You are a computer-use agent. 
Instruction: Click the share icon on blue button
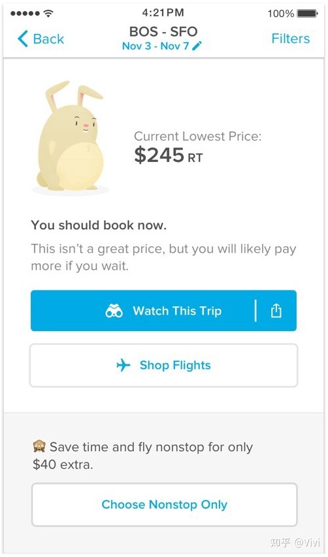click(276, 311)
